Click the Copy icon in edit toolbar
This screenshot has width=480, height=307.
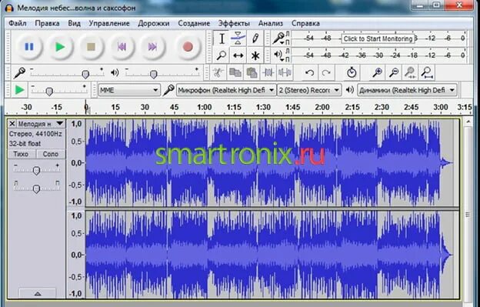click(x=235, y=73)
